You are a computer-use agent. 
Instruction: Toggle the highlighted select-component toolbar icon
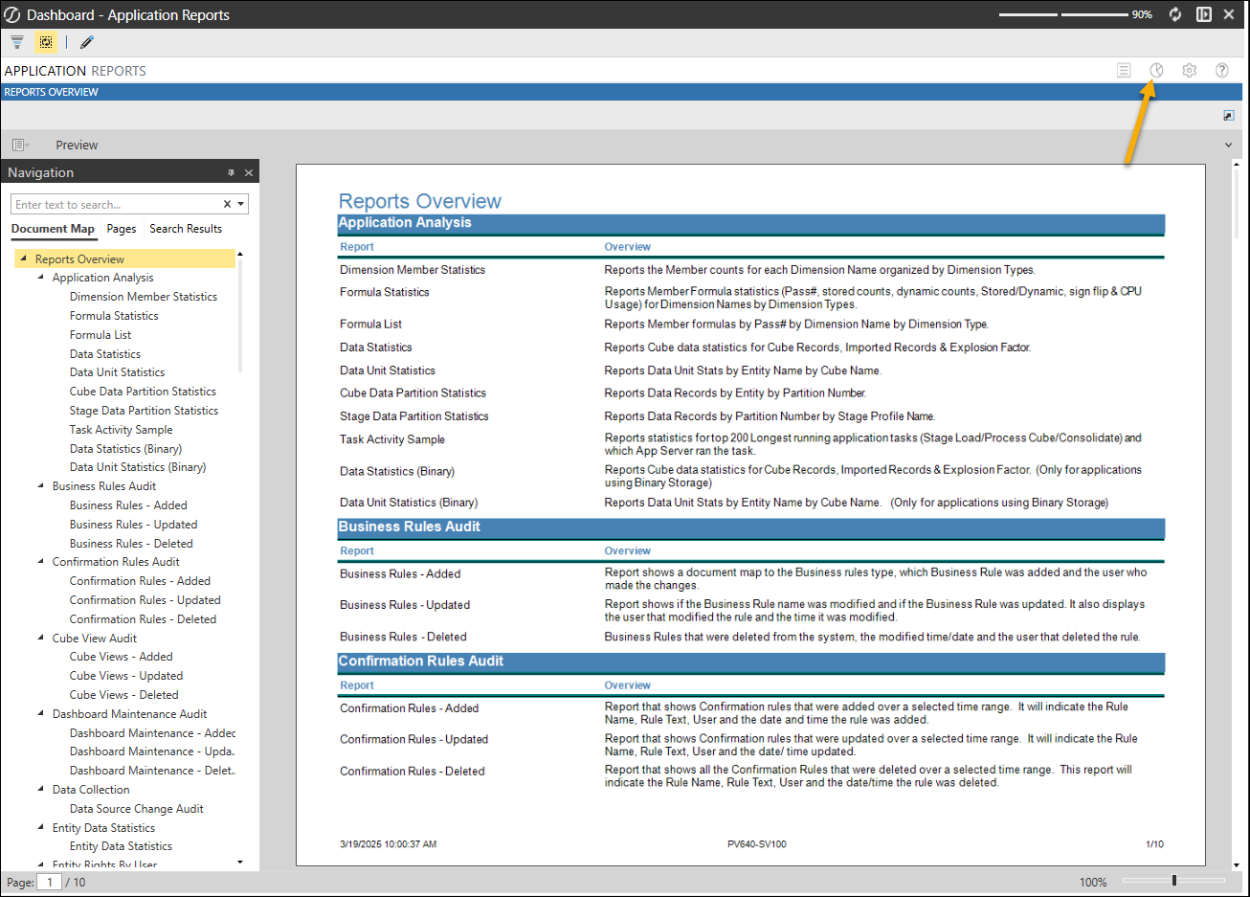(45, 42)
